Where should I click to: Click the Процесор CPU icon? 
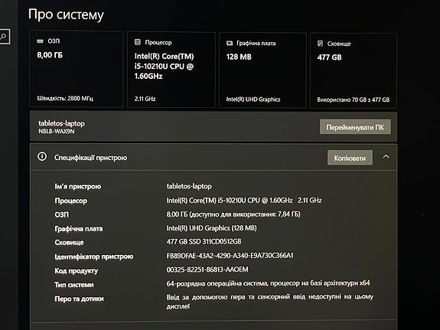pos(138,42)
